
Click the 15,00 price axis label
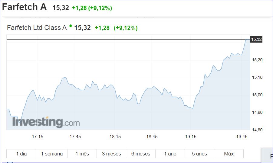coord(257,95)
